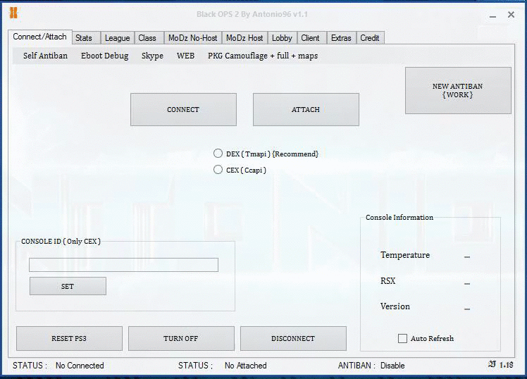
Task: Click the TURN OFF button
Action: click(181, 338)
